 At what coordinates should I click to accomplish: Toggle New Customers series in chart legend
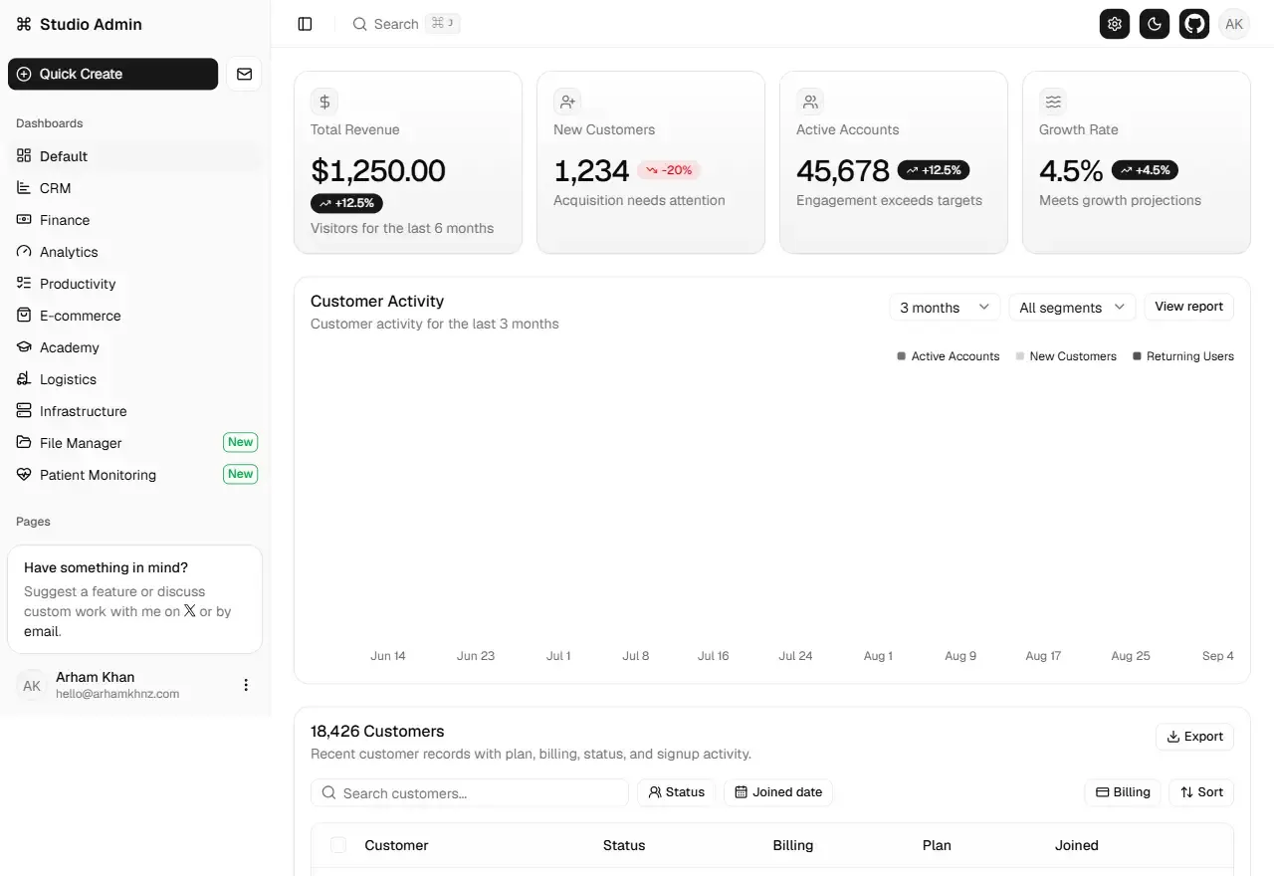pos(1066,356)
